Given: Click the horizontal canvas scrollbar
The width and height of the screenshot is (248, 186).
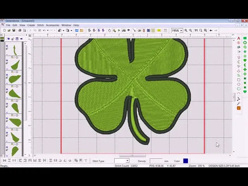Looking at the screenshot, I should point(133,156).
